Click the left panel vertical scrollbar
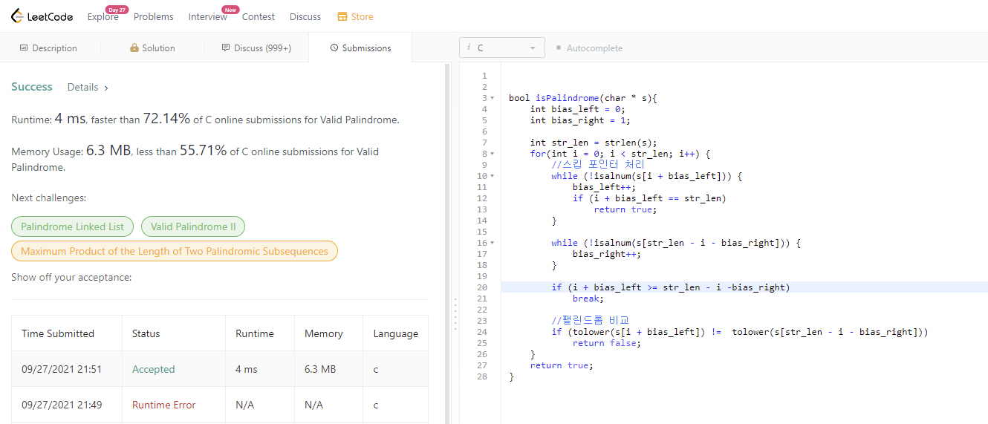 446,243
